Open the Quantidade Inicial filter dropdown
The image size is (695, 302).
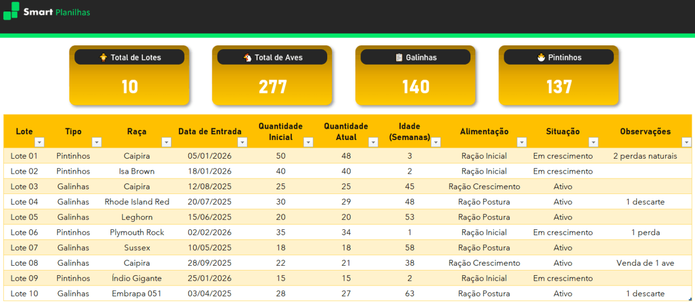[308, 142]
